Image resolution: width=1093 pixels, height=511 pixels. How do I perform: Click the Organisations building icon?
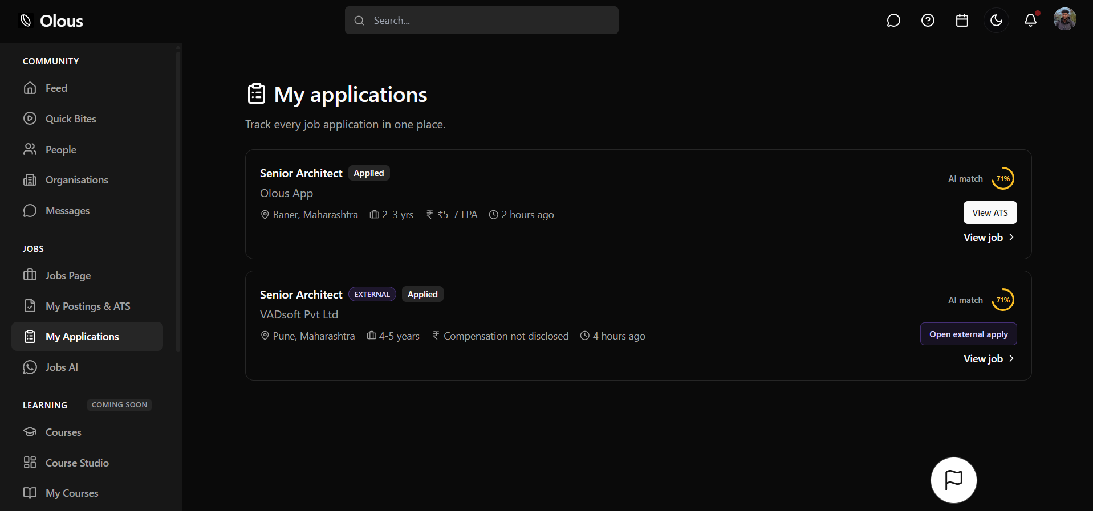30,180
